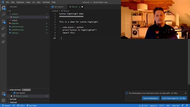
Task: Open the Live Share view icon
Action: [x=3, y=42]
